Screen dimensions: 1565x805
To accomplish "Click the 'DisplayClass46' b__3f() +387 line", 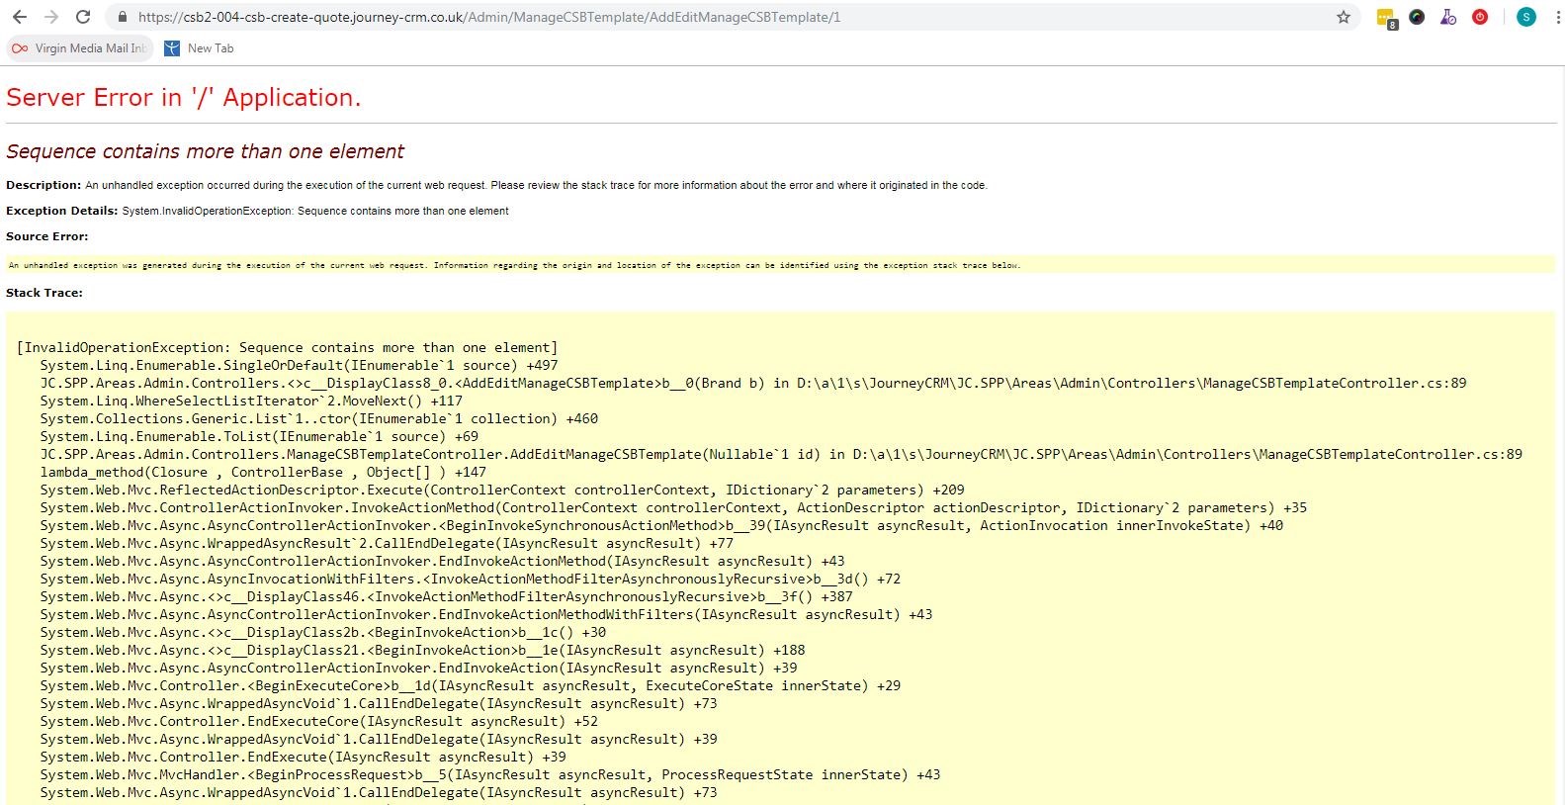I will click(446, 597).
